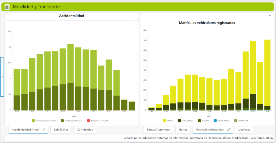The height and width of the screenshot is (143, 276).
Task: Select the Accidentalidad Anual tab
Action: [x=28, y=130]
